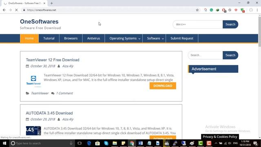Click the microphone icon in taskbar search
Image resolution: width=261 pixels, height=147 pixels.
[x=71, y=143]
